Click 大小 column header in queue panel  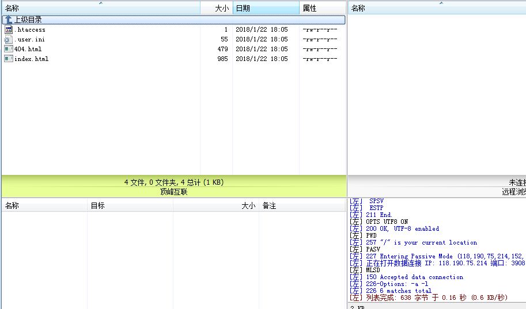[248, 205]
